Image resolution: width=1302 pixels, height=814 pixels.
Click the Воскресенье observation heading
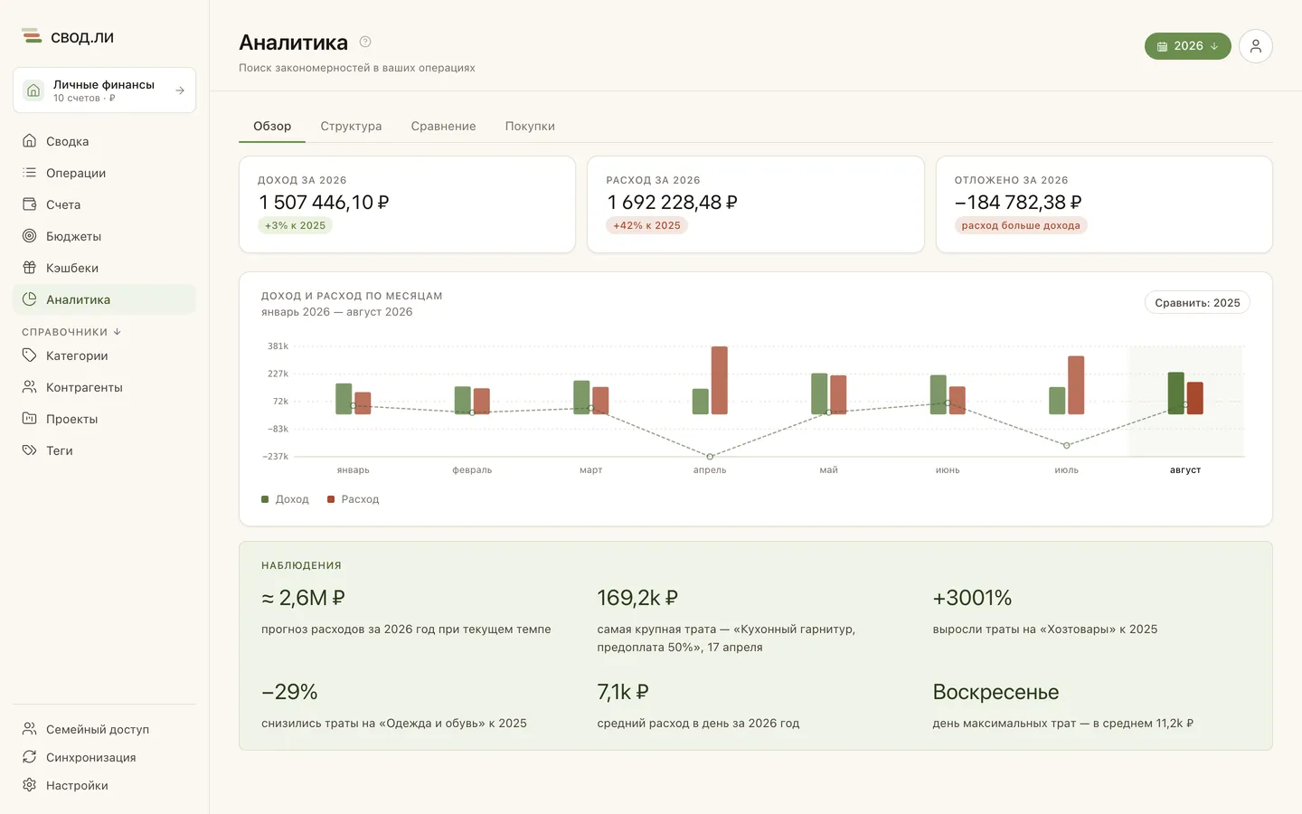pyautogui.click(x=995, y=692)
